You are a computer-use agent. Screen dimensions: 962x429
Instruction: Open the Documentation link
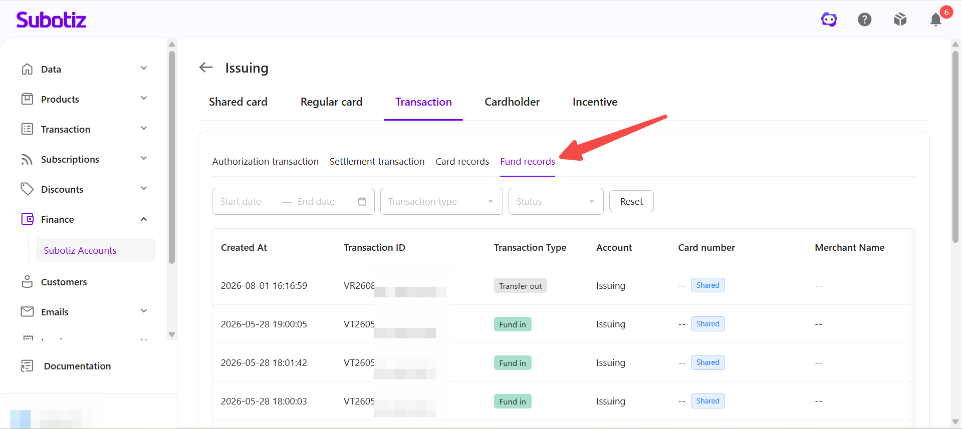pyautogui.click(x=77, y=366)
